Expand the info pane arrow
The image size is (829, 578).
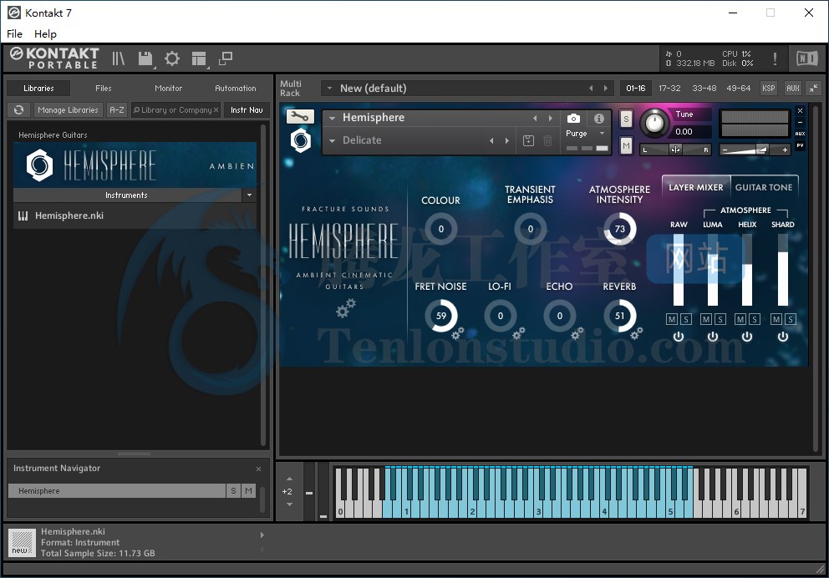coord(262,535)
